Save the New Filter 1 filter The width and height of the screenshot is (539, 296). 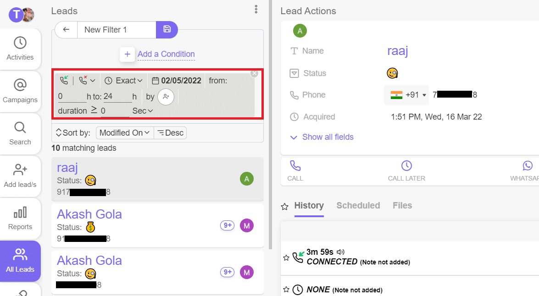[x=167, y=29]
